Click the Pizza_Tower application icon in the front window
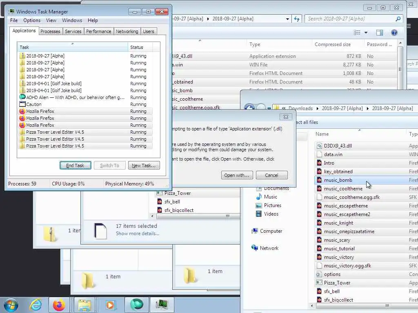Viewport: 418px width, 313px height. pyautogui.click(x=319, y=283)
